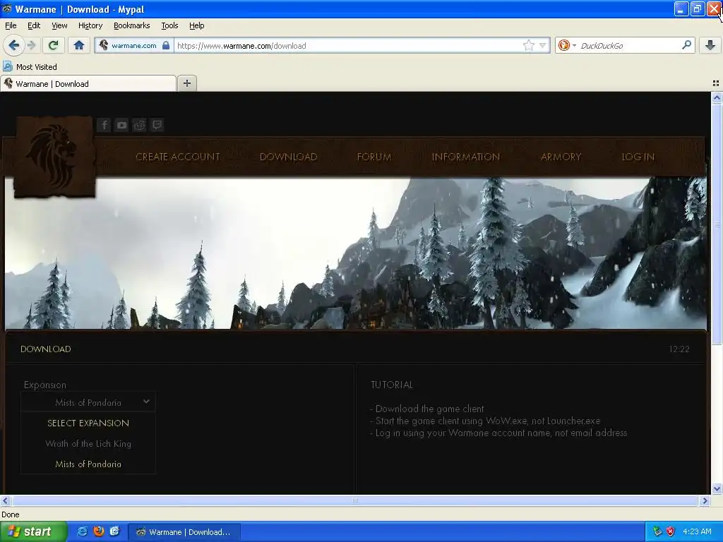Launch Firefox from quick launch
Viewport: 723px width, 542px height.
(x=98, y=532)
